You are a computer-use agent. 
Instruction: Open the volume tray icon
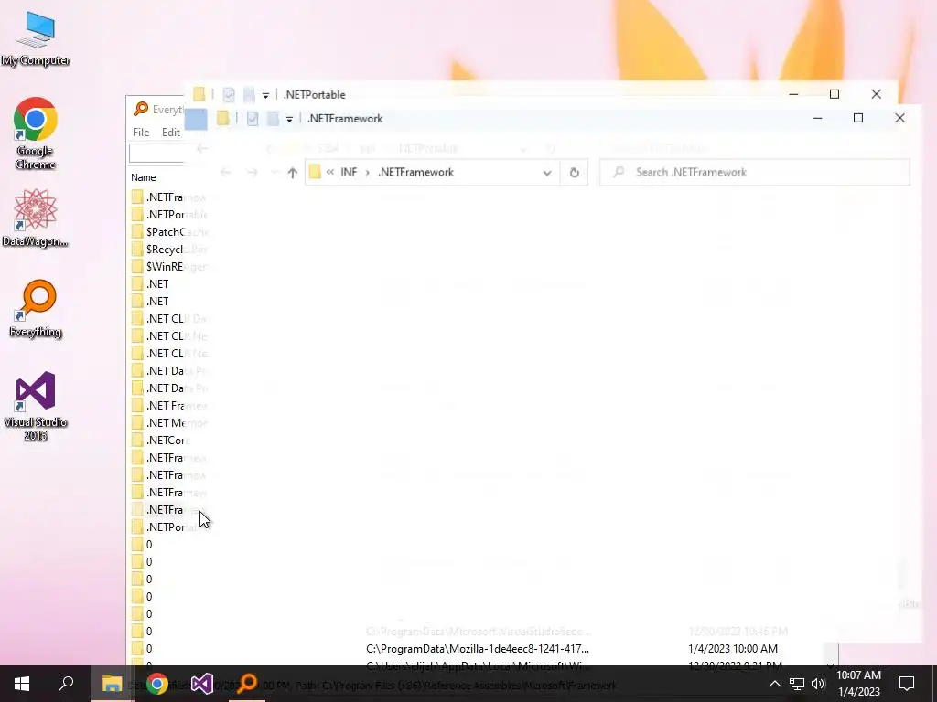pos(818,684)
